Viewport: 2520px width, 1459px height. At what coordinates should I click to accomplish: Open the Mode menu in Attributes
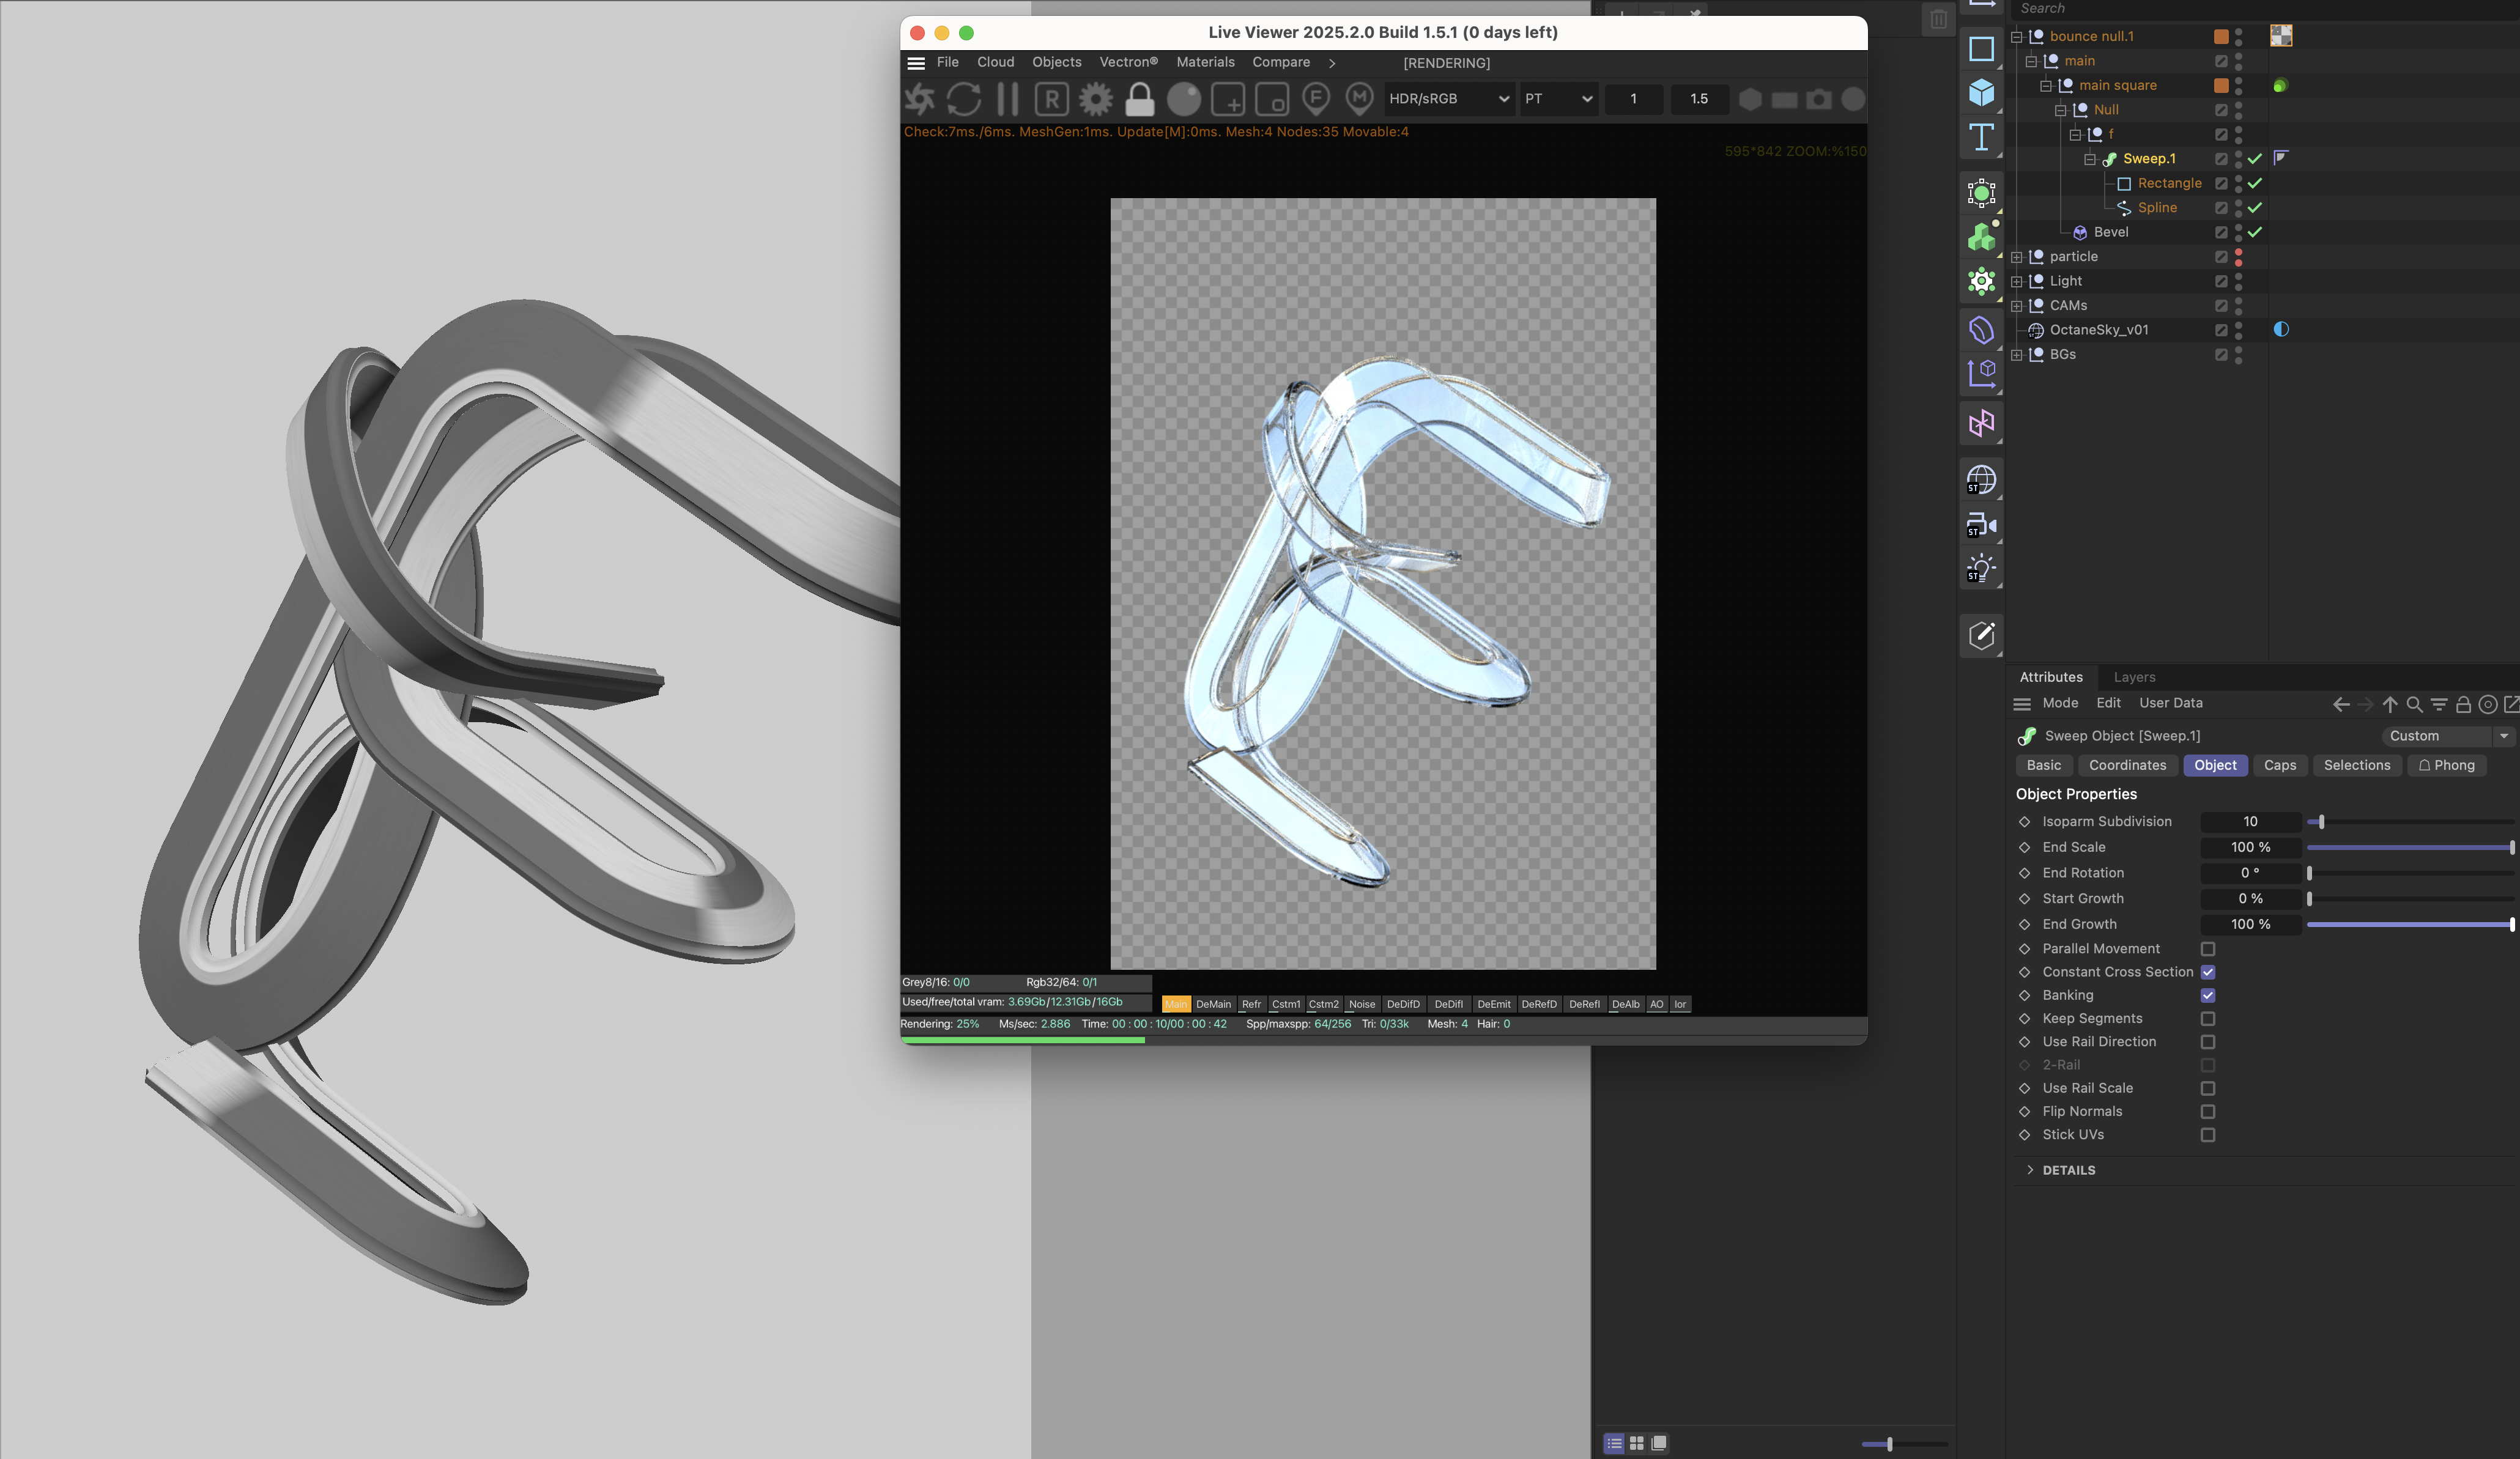[x=2060, y=703]
